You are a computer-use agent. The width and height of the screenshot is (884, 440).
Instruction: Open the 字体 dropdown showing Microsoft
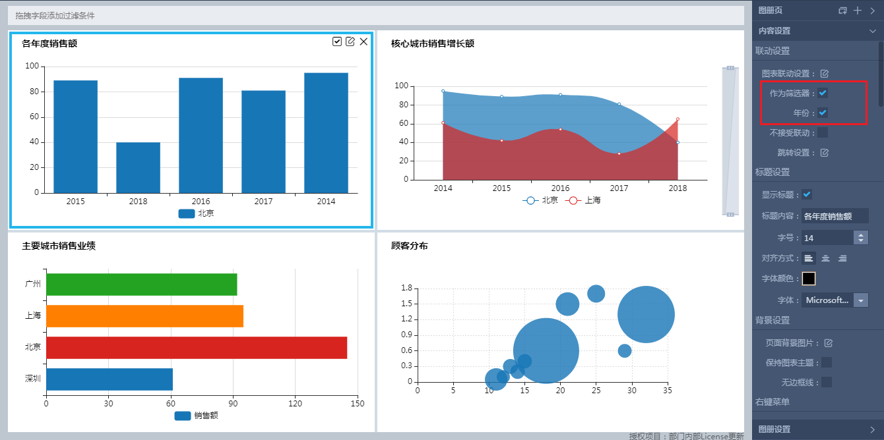click(x=835, y=300)
